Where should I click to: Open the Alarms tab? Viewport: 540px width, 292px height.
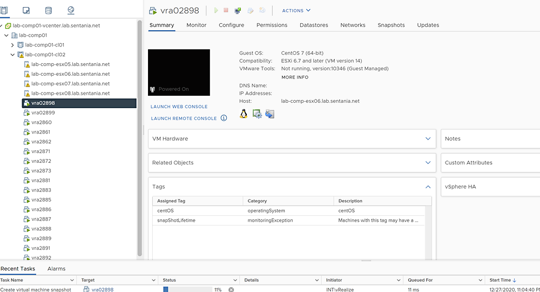click(57, 269)
